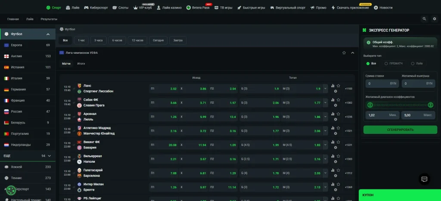Click the Экспресс Генератор logo icon
The image size is (441, 201).
(364, 31)
